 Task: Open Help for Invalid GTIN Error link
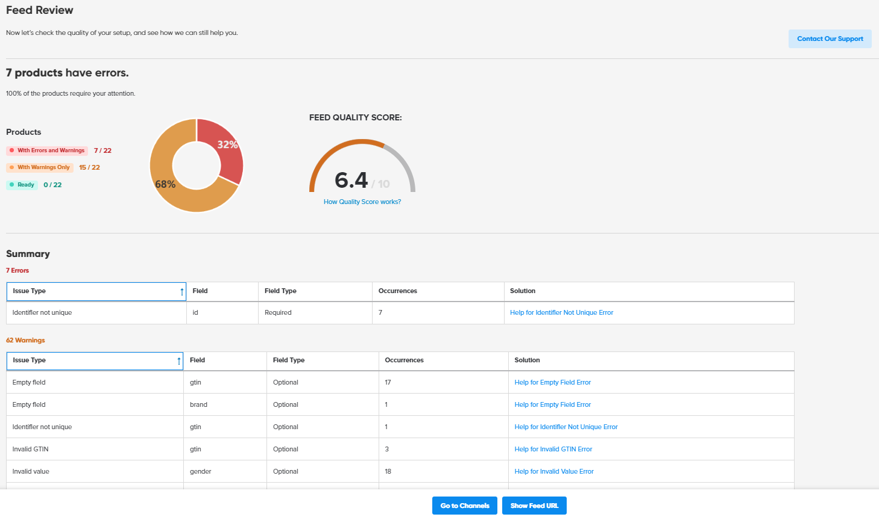(553, 449)
